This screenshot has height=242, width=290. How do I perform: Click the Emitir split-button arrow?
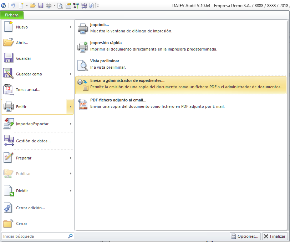tap(70, 107)
